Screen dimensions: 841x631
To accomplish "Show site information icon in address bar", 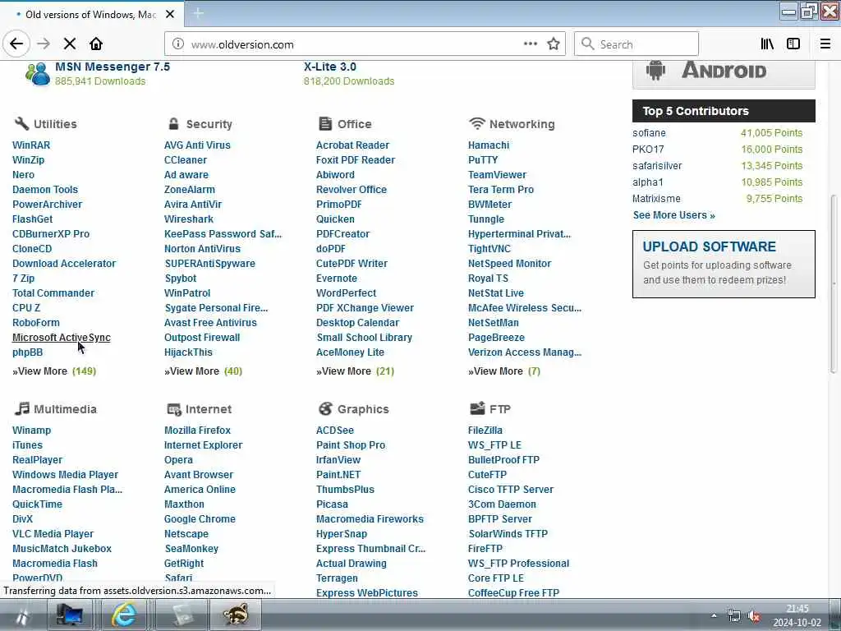I will tap(178, 44).
